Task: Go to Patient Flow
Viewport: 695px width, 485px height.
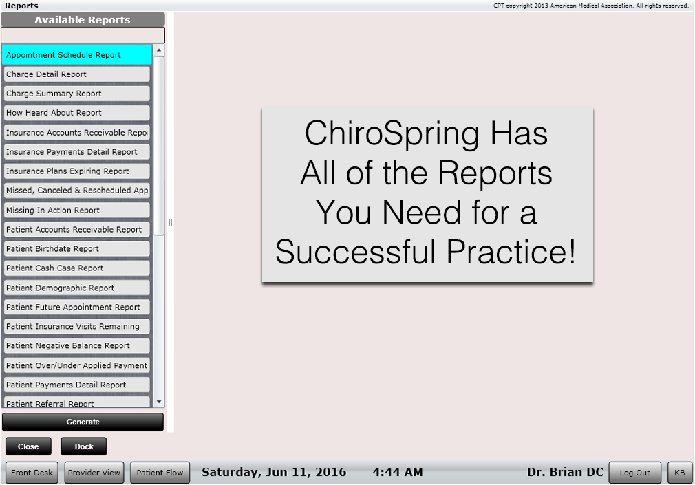Action: (160, 473)
